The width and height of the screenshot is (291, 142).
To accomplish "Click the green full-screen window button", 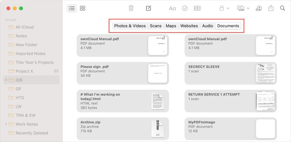I will point(21,8).
